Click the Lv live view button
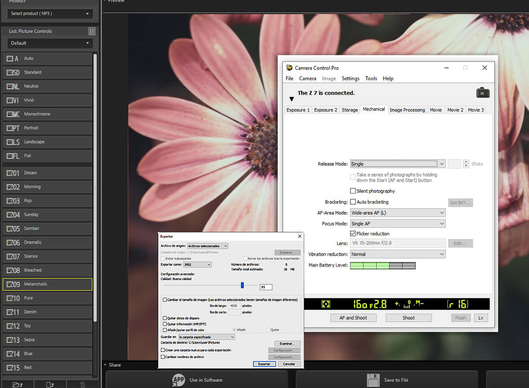Viewport: 529px width, 388px height. (481, 318)
